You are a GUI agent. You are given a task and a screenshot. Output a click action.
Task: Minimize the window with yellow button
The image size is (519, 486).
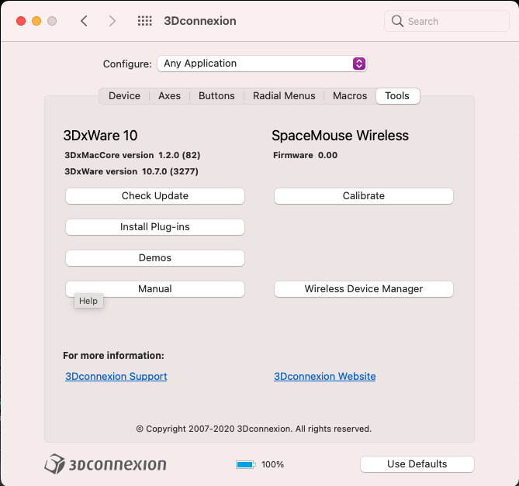[36, 21]
